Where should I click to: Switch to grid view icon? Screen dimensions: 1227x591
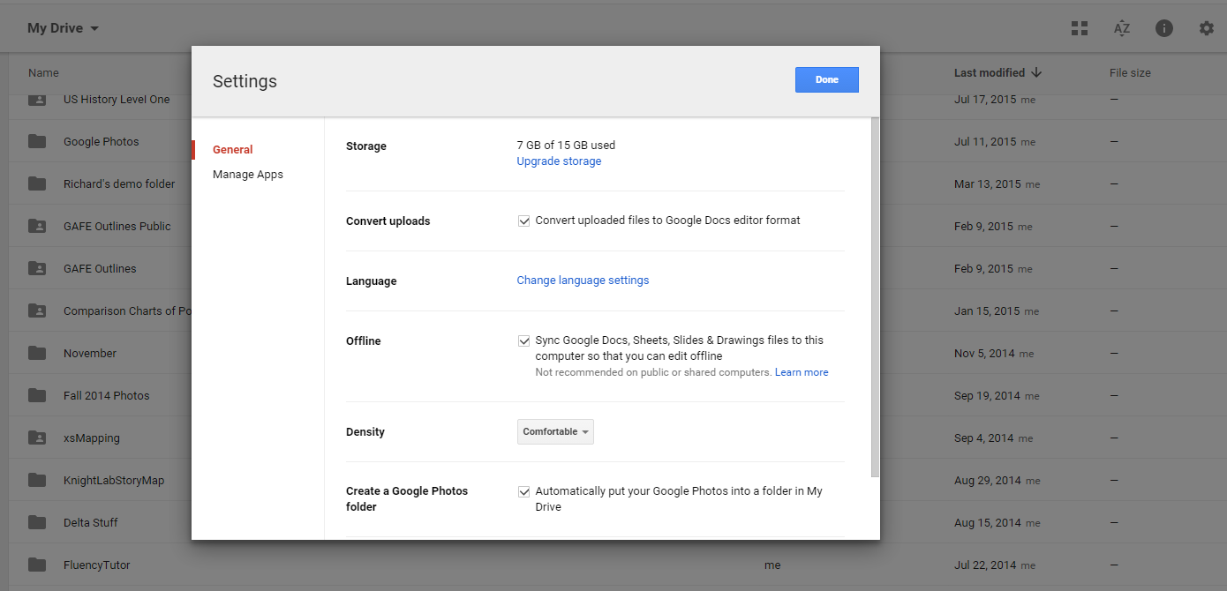click(x=1079, y=28)
